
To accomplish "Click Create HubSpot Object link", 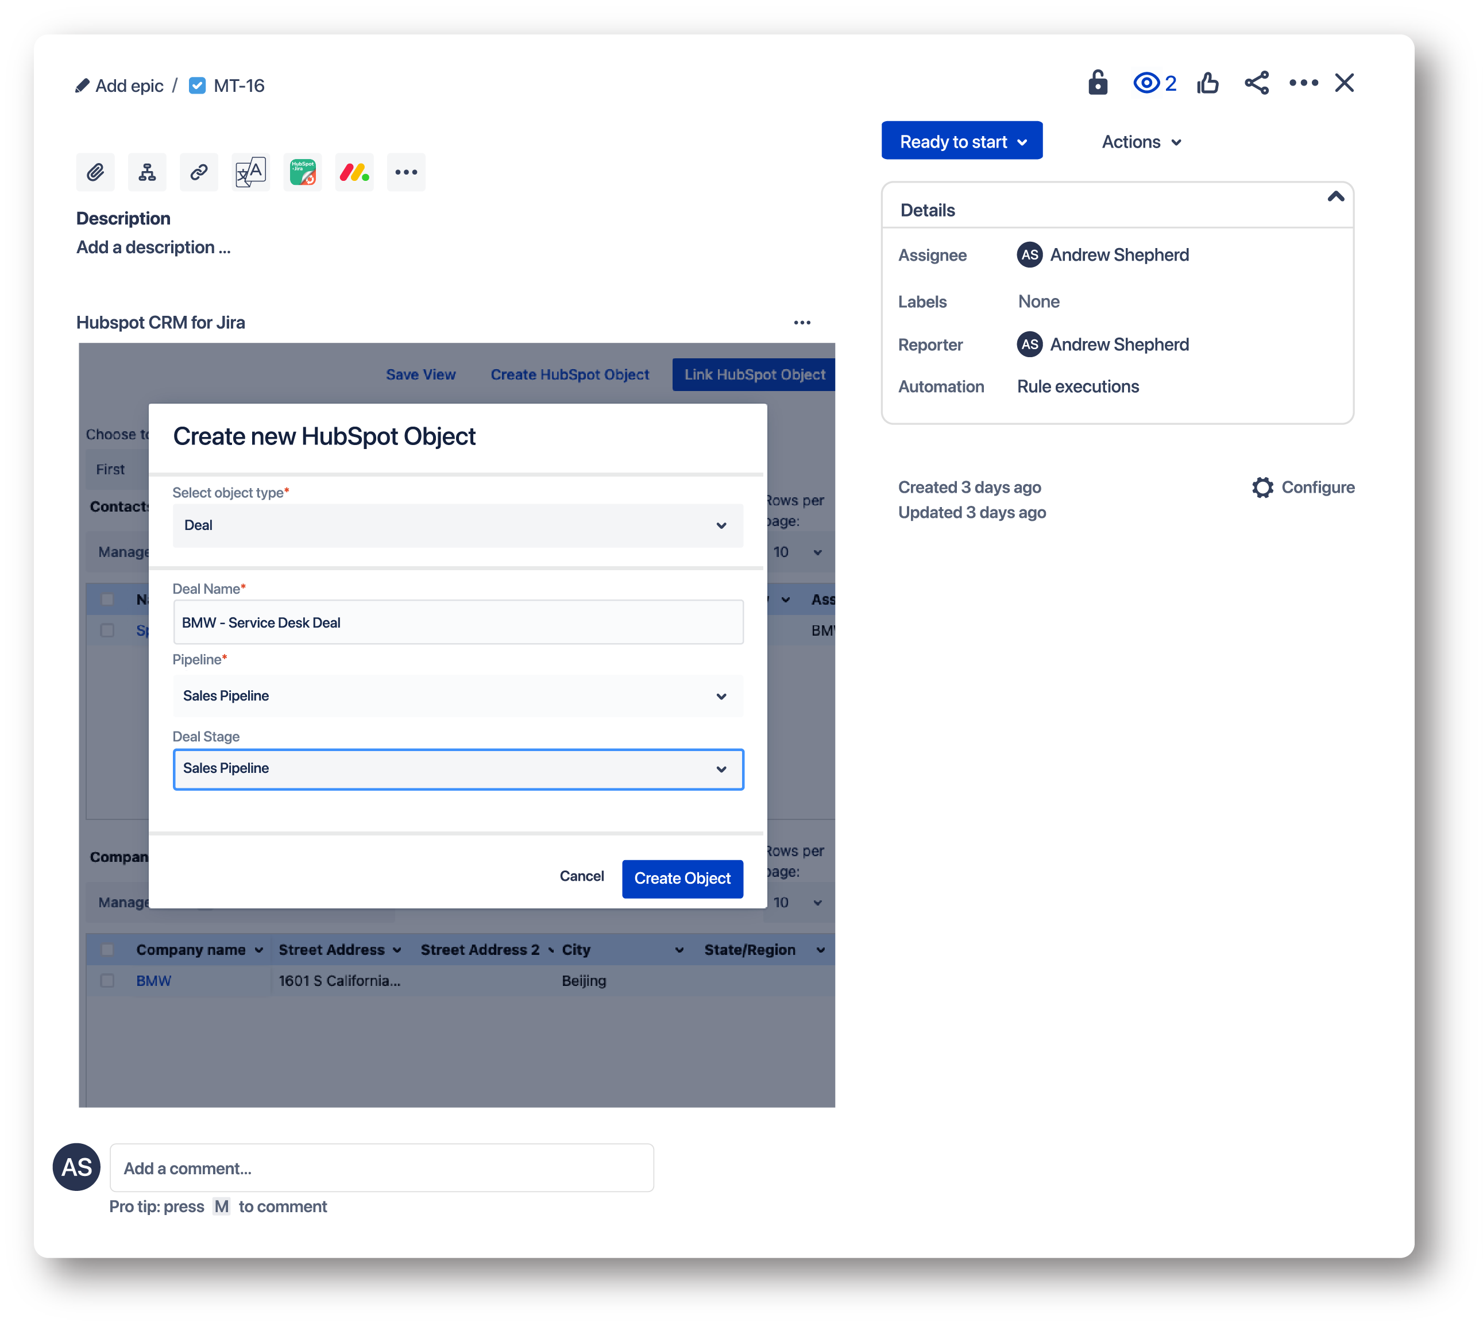I will (570, 375).
